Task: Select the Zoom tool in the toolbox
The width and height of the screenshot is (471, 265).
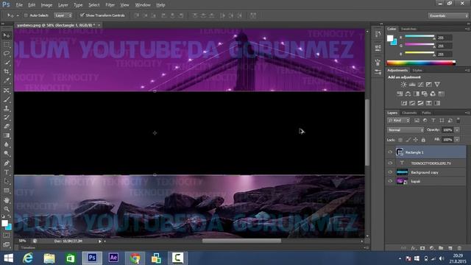Action: pyautogui.click(x=7, y=209)
